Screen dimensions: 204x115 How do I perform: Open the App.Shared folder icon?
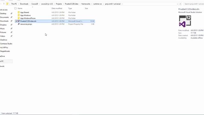(x=18, y=12)
